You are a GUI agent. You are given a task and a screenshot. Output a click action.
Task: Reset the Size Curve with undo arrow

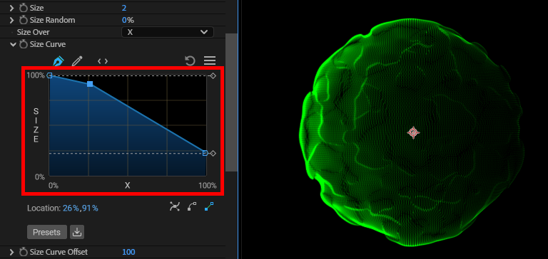tap(190, 61)
